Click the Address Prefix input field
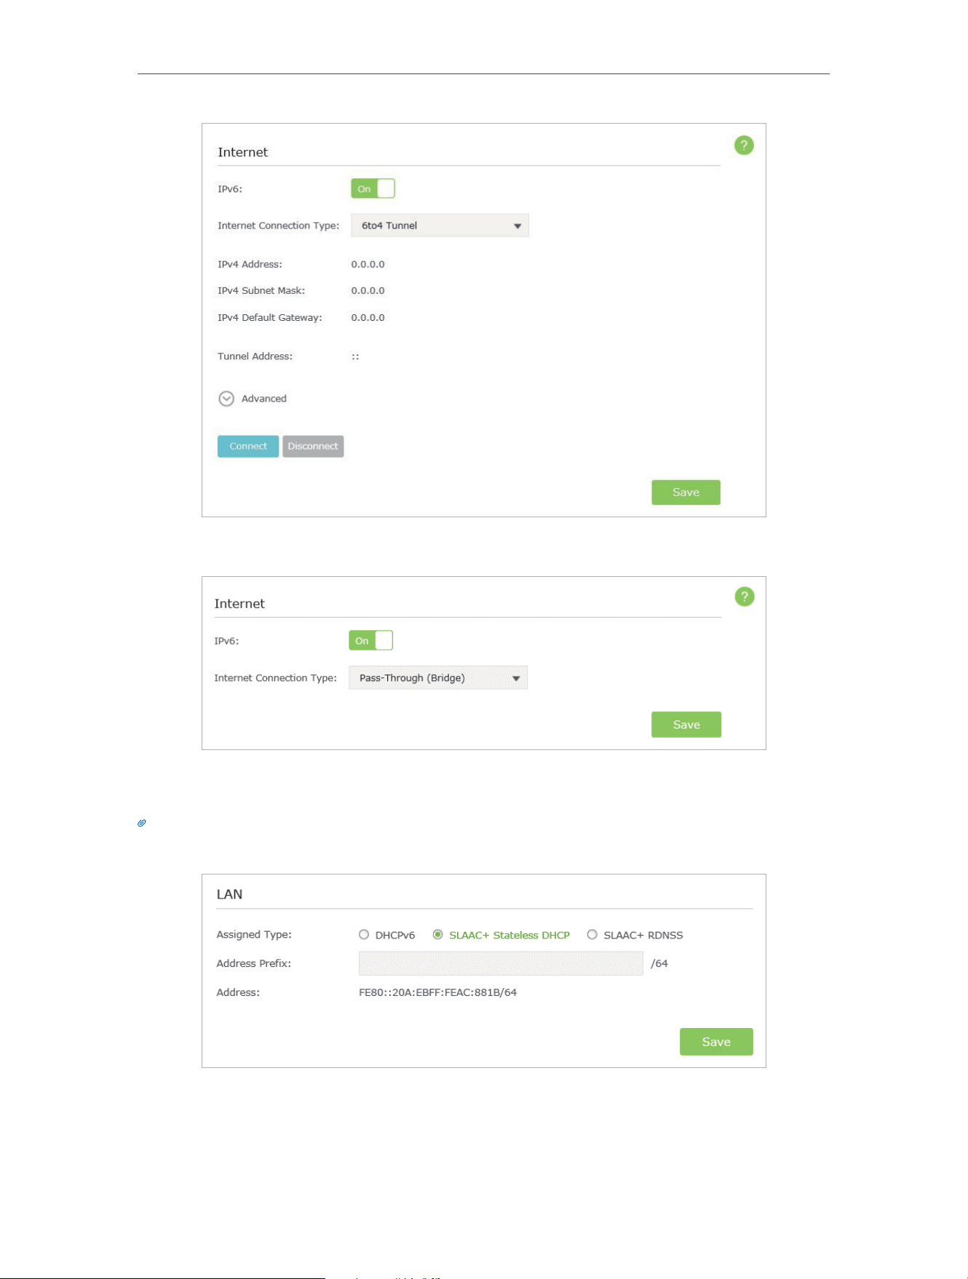 pyautogui.click(x=501, y=963)
